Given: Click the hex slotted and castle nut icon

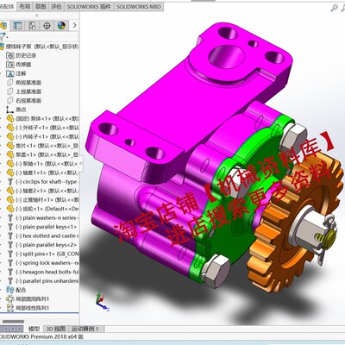Looking at the screenshot, I should (10, 235).
